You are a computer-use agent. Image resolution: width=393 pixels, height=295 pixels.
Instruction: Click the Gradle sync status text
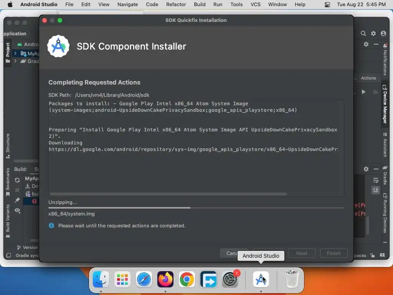(x=27, y=255)
